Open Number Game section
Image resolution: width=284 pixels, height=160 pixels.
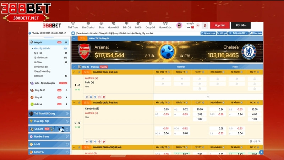(x=49, y=137)
